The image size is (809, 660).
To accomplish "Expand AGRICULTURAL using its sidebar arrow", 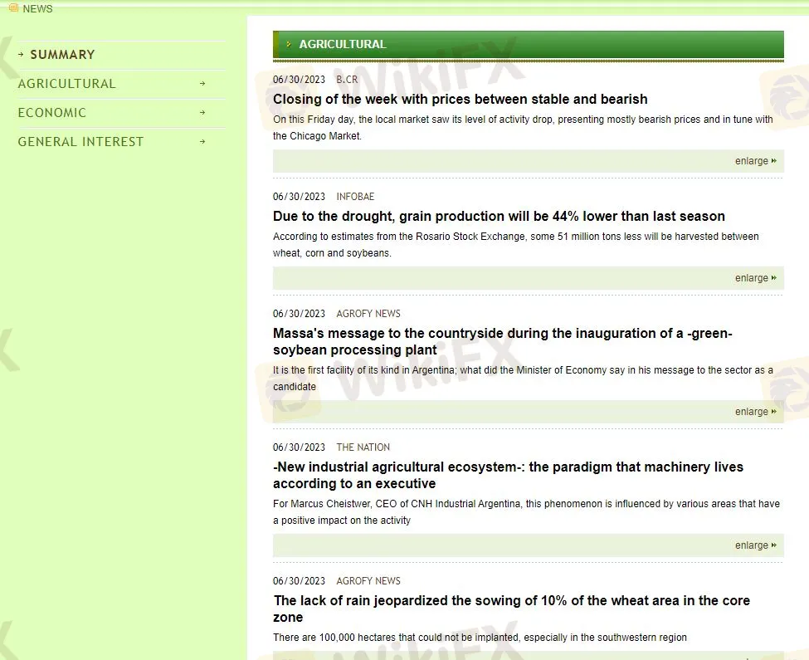I will 202,83.
